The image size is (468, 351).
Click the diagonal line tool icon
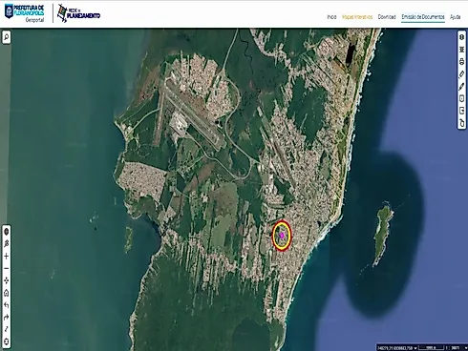[x=6, y=329]
